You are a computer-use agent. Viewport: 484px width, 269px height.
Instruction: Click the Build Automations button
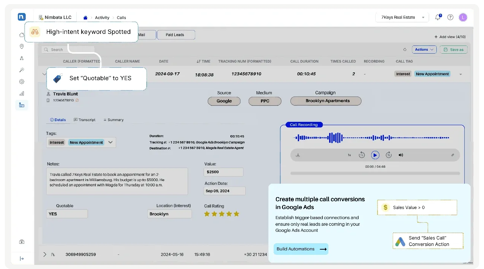(x=301, y=249)
